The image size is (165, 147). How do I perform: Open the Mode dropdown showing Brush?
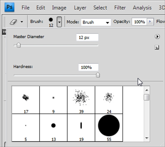pyautogui.click(x=96, y=22)
